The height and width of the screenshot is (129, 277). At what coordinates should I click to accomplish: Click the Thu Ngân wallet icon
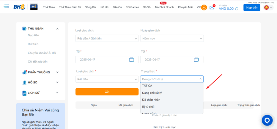(x=24, y=29)
